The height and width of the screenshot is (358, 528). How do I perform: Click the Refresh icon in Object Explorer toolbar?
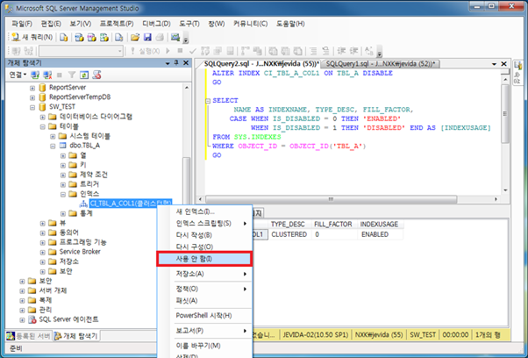pyautogui.click(x=84, y=75)
